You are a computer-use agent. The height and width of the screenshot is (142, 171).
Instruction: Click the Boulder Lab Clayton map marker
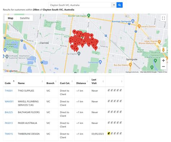(x=89, y=15)
